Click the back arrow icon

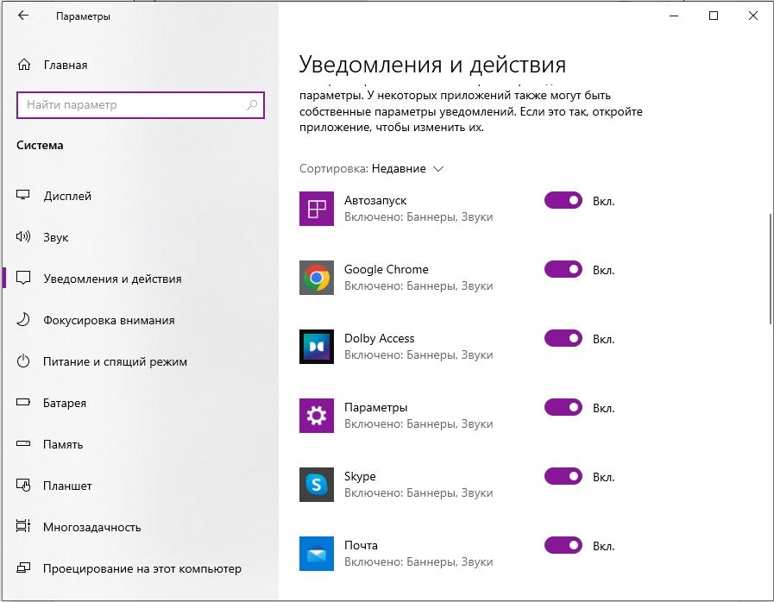pos(23,16)
